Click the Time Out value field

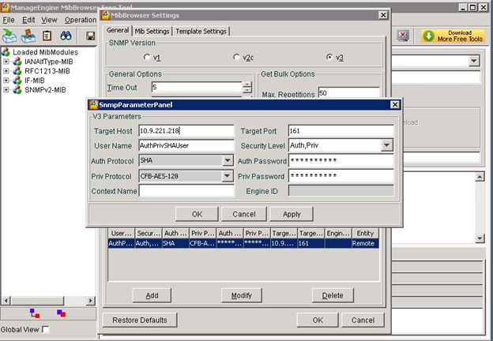pos(197,88)
